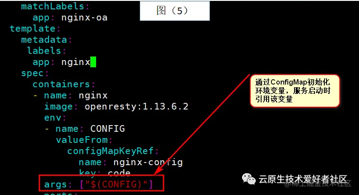This screenshot has width=359, height=195.
Task: Click the nginx-oa app value
Action: (85, 18)
